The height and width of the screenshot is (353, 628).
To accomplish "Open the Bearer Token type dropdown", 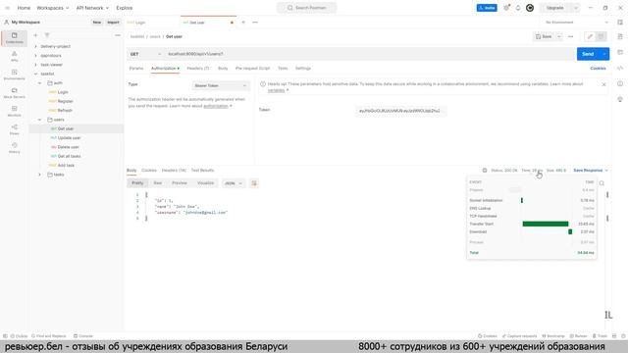I will [221, 85].
